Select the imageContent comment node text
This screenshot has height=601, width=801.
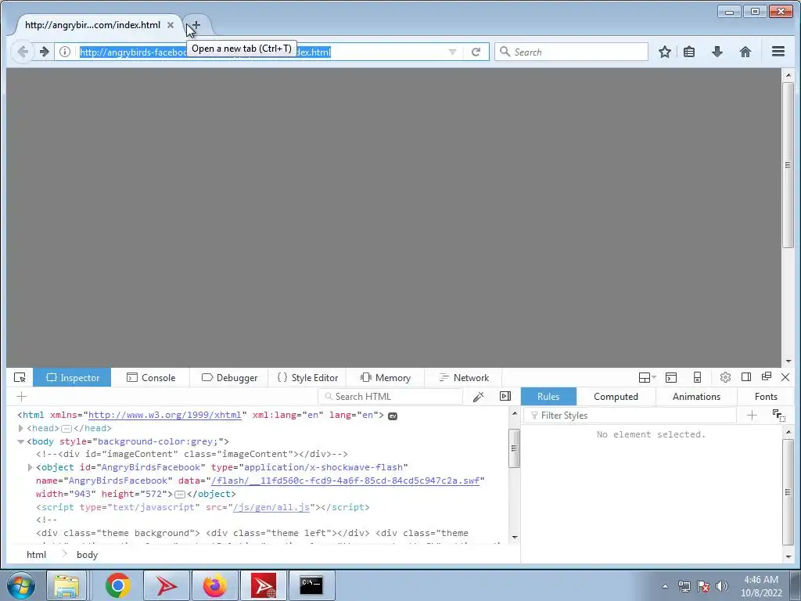192,455
